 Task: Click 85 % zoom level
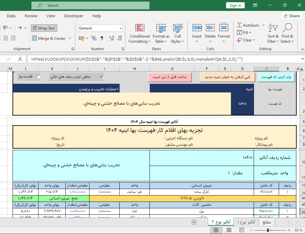coord(298,230)
